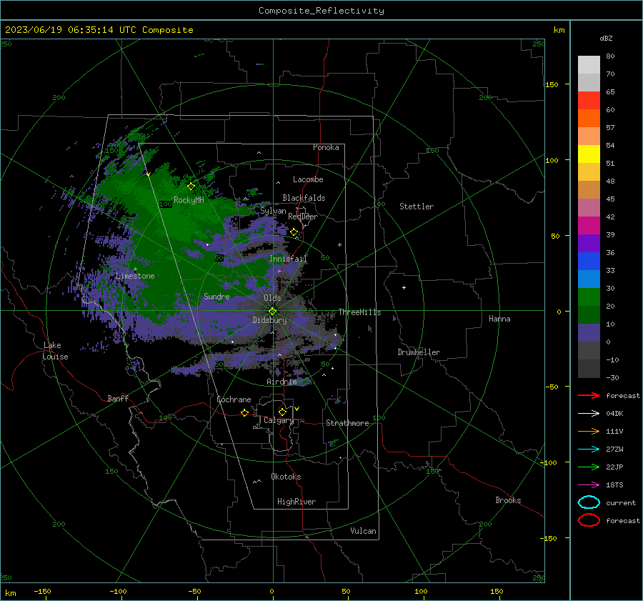Click the Hanna city label
This screenshot has height=601, width=643.
(499, 319)
